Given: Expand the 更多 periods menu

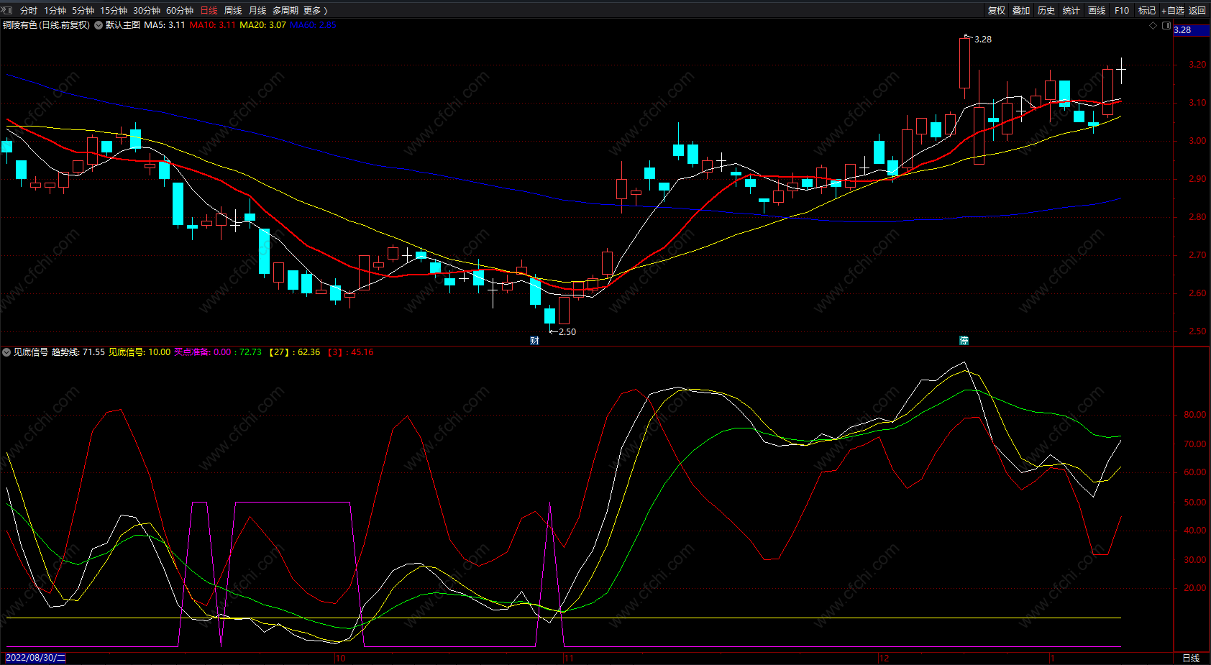Looking at the screenshot, I should [316, 10].
